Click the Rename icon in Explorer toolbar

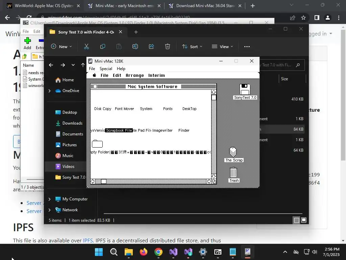click(x=135, y=46)
